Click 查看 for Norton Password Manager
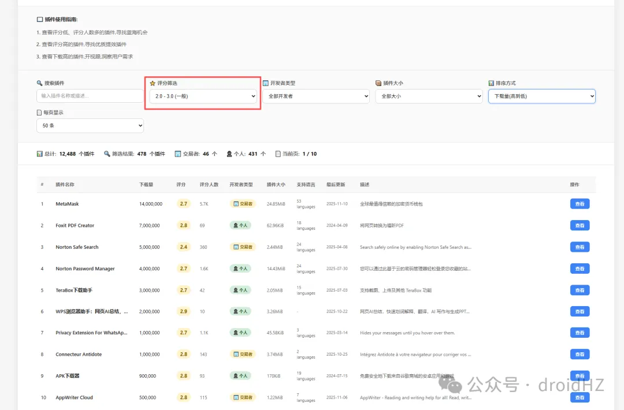The width and height of the screenshot is (624, 410). pos(580,269)
